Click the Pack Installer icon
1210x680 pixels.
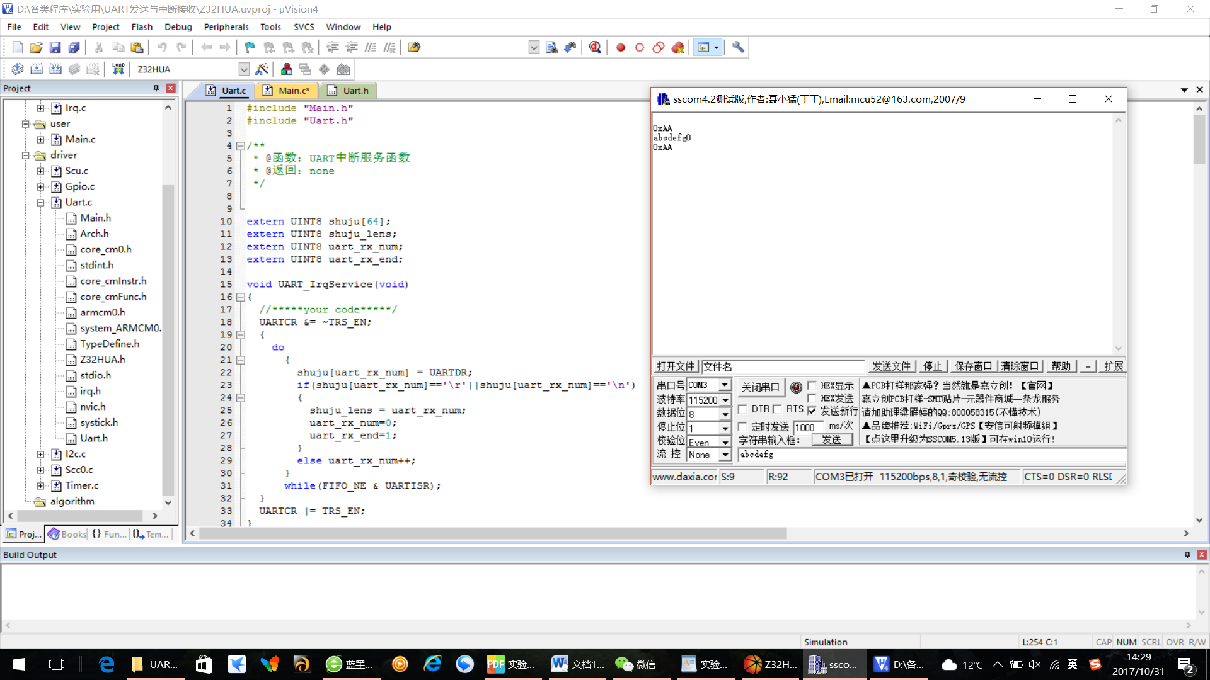(343, 69)
